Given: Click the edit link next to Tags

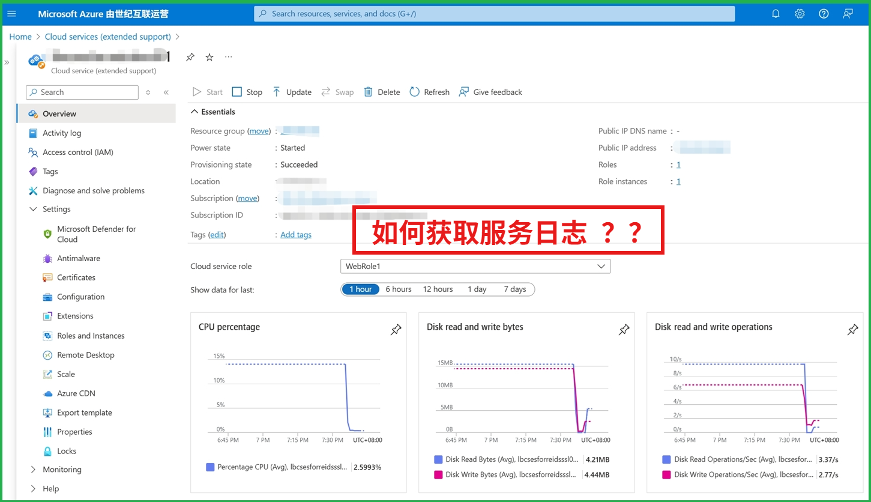Looking at the screenshot, I should coord(217,235).
